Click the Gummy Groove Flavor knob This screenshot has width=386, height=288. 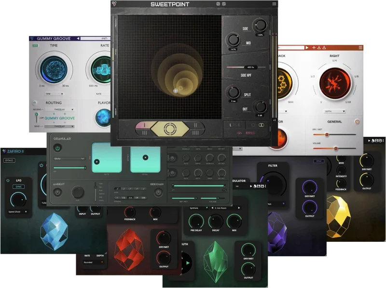(x=103, y=118)
